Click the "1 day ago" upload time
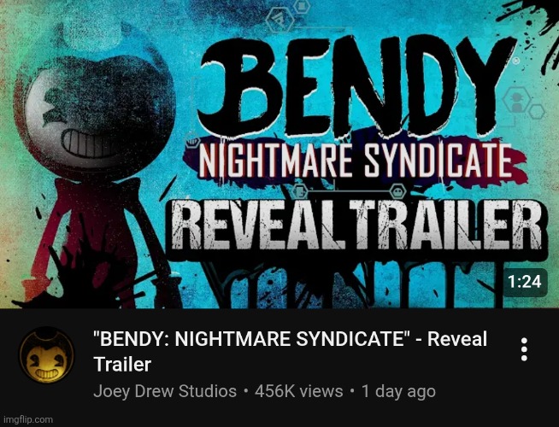The height and width of the screenshot is (427, 559). 398,391
